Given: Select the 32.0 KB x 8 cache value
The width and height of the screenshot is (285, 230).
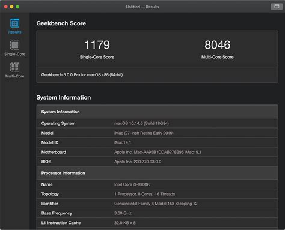Looking at the screenshot, I should [x=125, y=223].
